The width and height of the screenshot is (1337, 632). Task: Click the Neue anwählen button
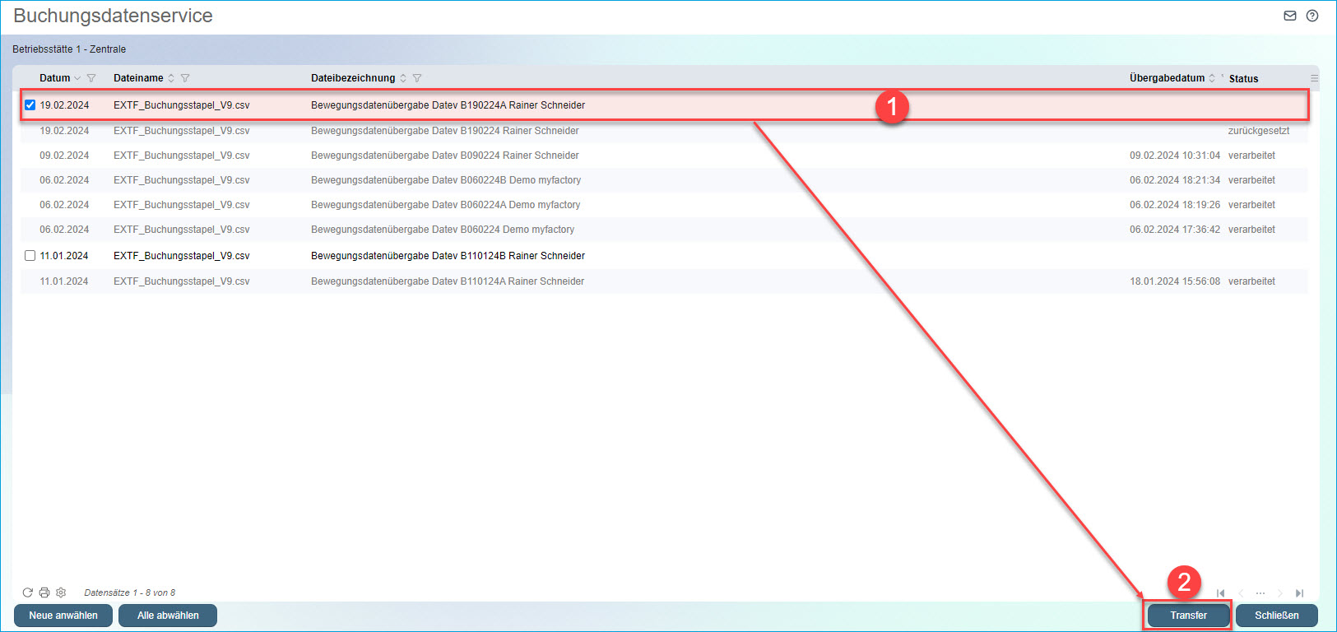coord(63,616)
